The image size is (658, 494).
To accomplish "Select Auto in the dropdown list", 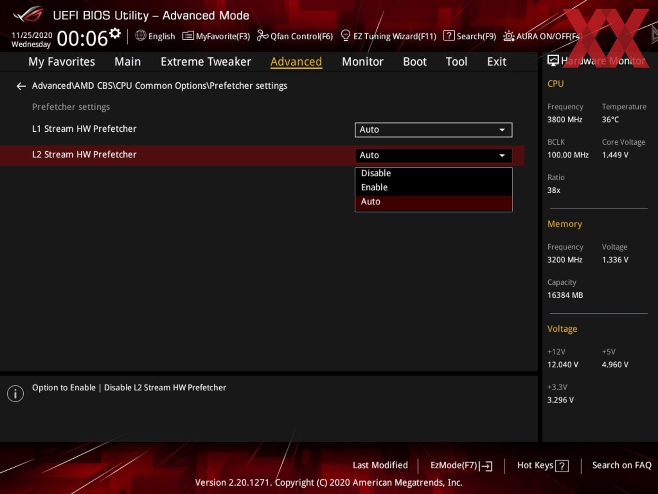I will [434, 202].
